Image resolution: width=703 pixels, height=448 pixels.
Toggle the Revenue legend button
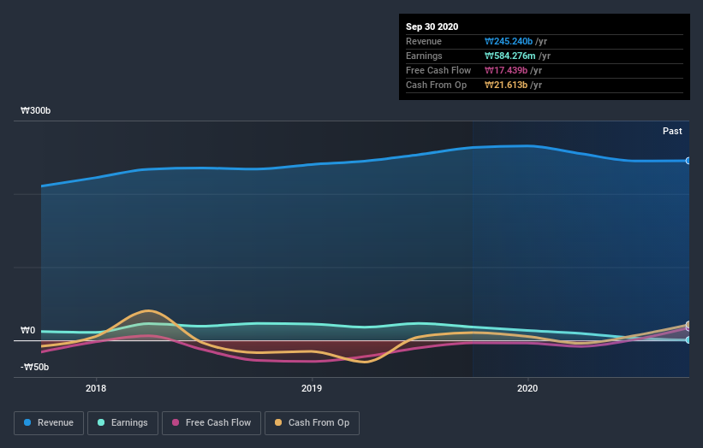point(49,423)
